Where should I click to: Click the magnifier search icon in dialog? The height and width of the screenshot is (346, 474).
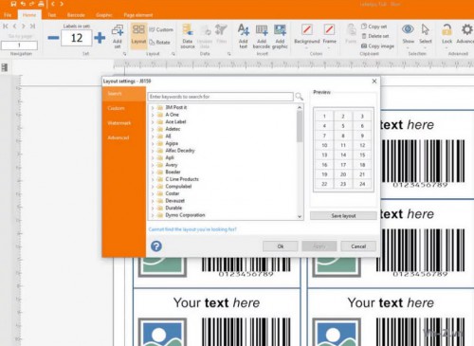point(299,97)
